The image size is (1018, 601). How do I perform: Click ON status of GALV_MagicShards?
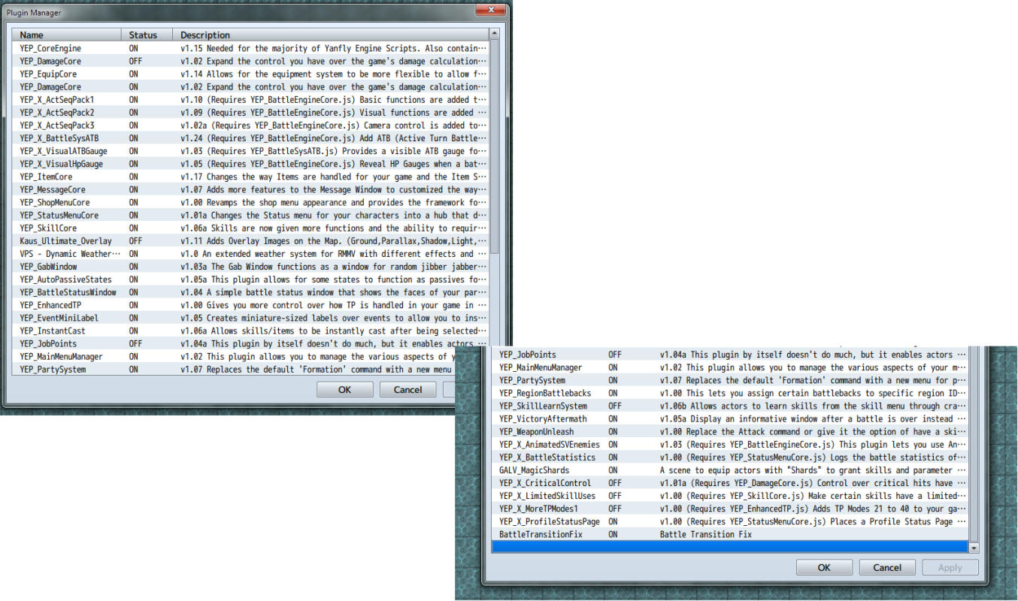(x=613, y=470)
